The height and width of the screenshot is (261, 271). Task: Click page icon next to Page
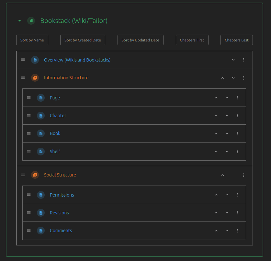(41, 98)
